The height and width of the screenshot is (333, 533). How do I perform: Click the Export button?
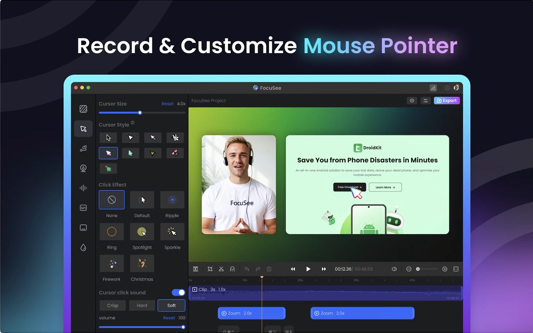click(447, 101)
